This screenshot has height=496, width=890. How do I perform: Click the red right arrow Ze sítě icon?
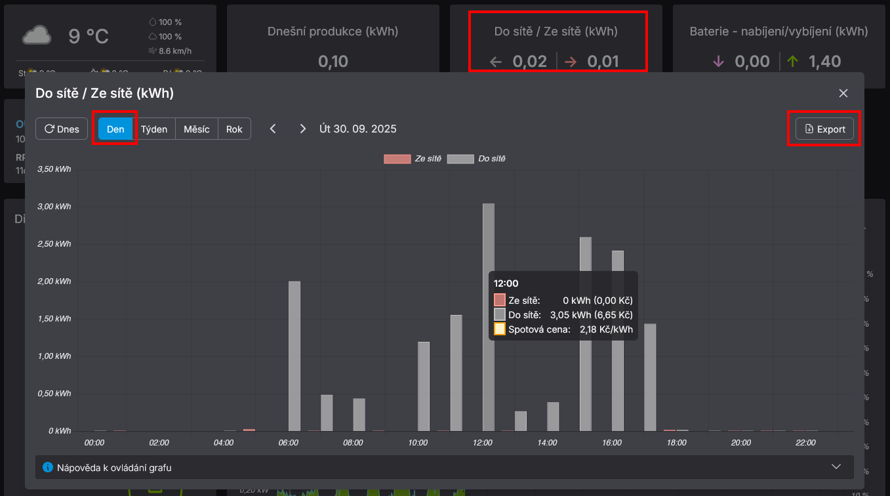(571, 62)
